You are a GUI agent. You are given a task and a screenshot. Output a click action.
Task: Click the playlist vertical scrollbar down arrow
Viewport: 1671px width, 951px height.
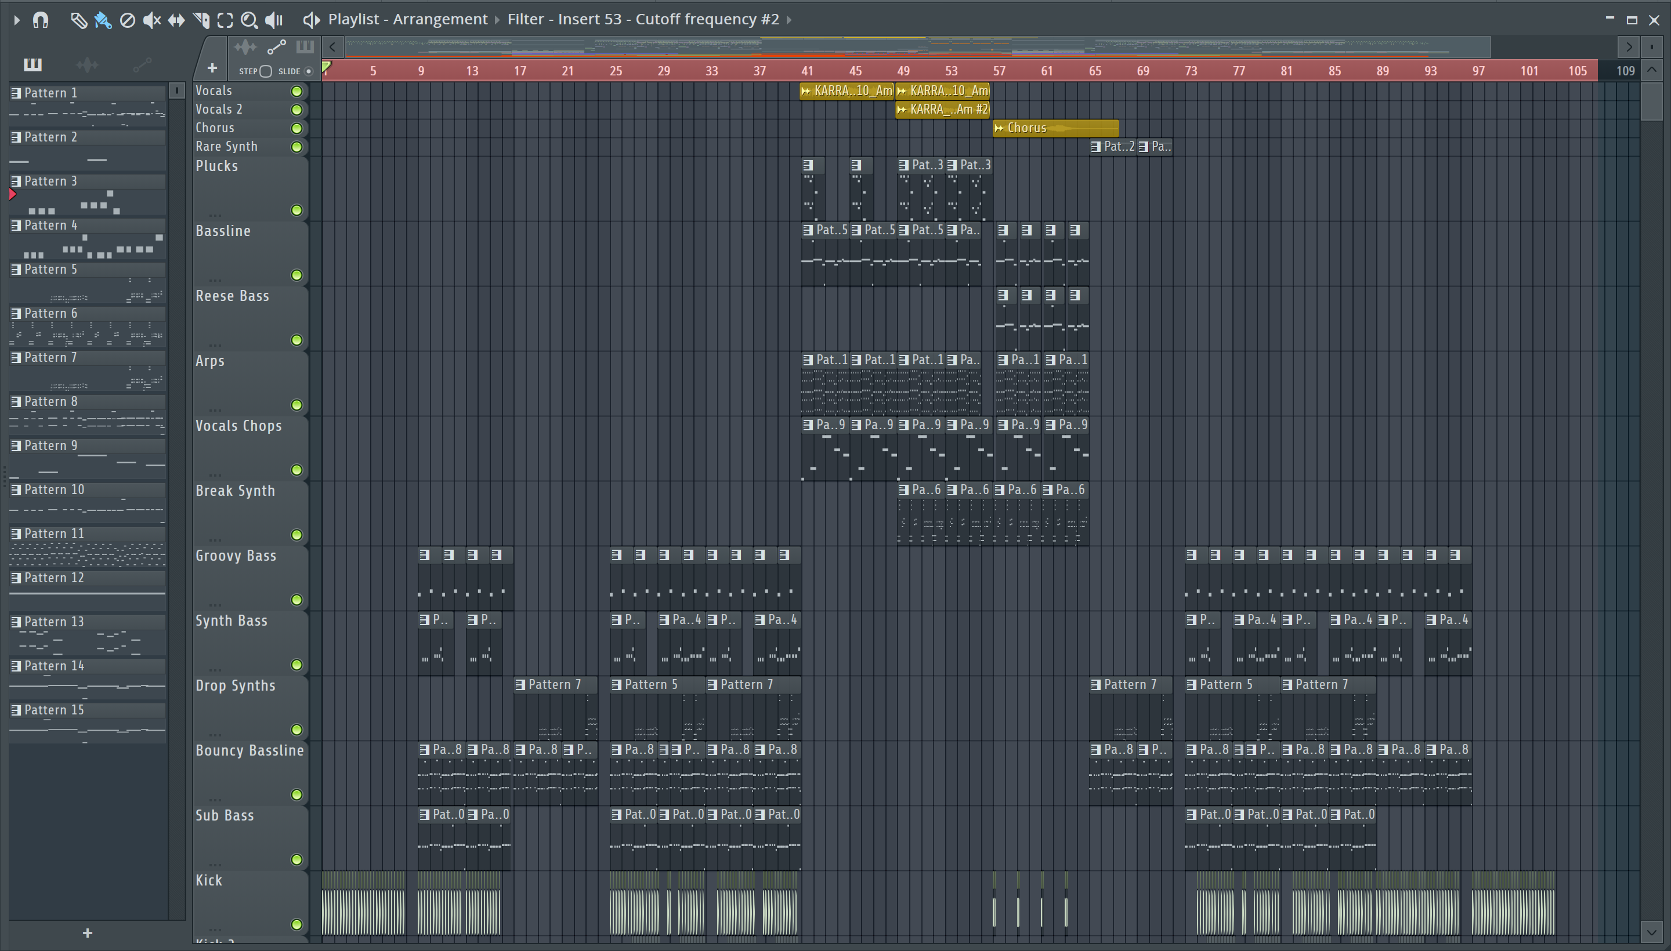click(1651, 931)
